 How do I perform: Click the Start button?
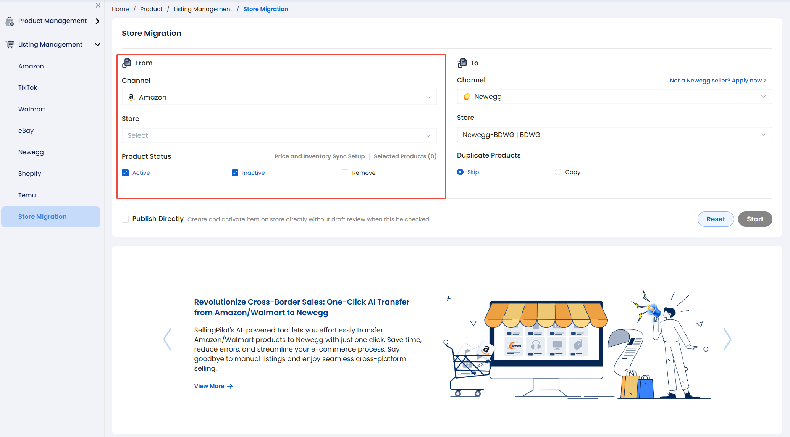tap(755, 219)
